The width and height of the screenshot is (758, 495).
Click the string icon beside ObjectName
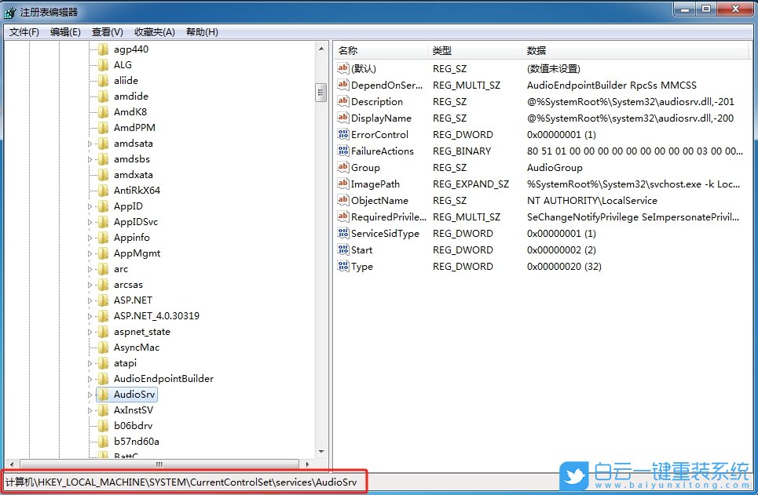[342, 200]
